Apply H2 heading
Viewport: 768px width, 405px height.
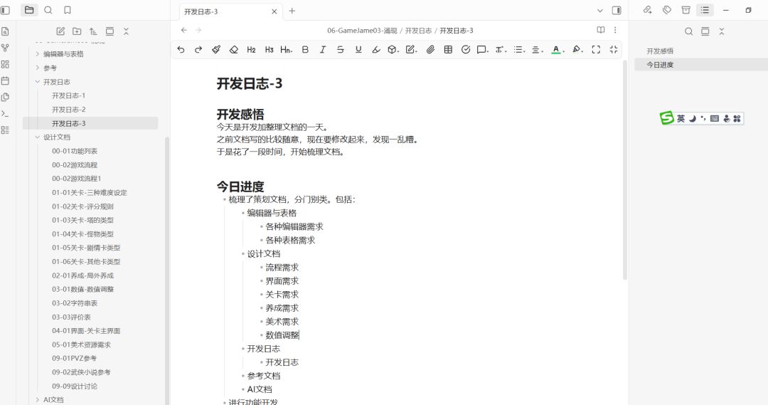coord(251,50)
